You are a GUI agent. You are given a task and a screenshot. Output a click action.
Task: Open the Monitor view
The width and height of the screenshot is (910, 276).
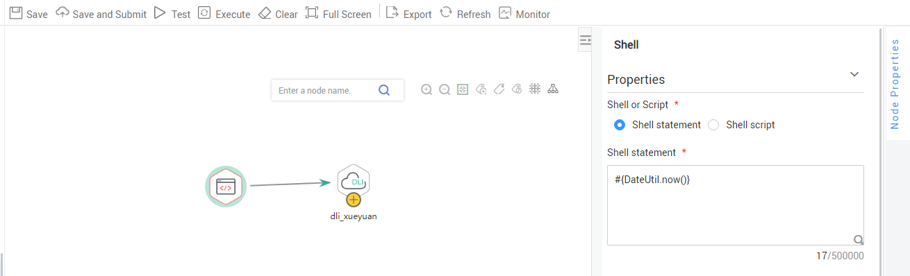click(x=524, y=14)
